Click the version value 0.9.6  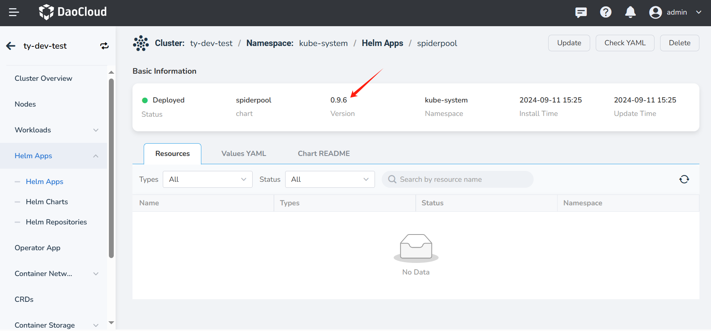click(339, 100)
